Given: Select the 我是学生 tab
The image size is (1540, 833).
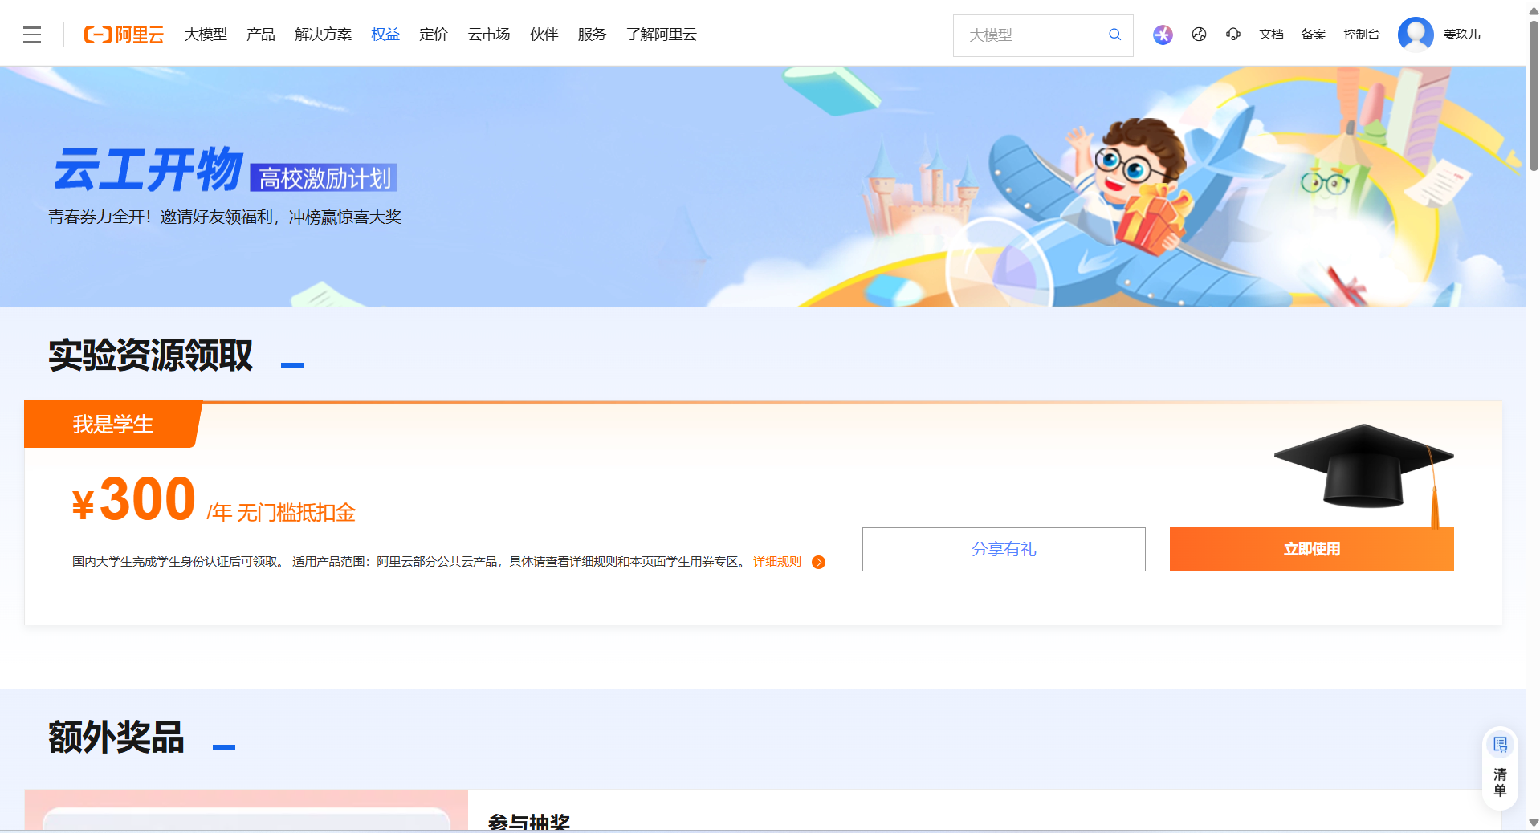Looking at the screenshot, I should [112, 424].
